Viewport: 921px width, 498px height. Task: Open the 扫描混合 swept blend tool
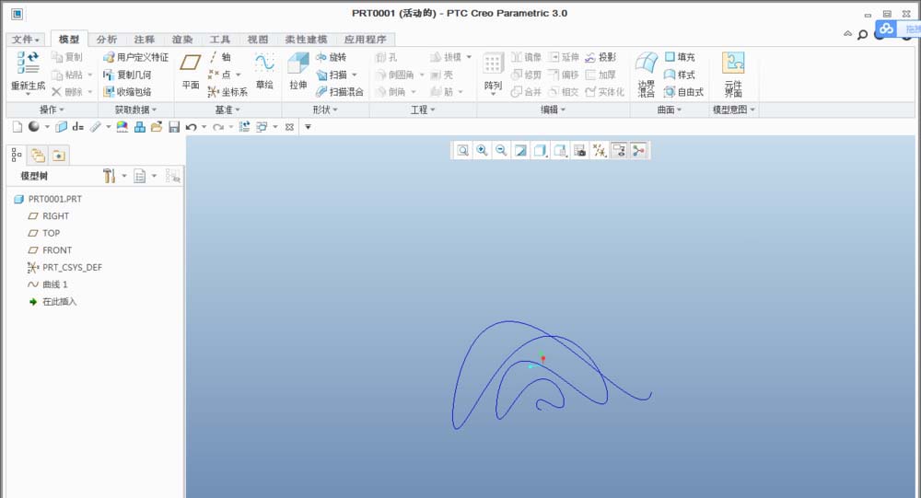(x=340, y=92)
